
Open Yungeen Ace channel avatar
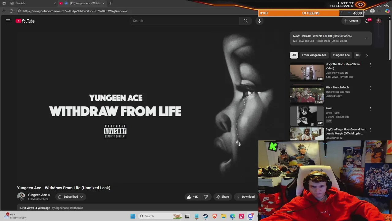(21, 196)
